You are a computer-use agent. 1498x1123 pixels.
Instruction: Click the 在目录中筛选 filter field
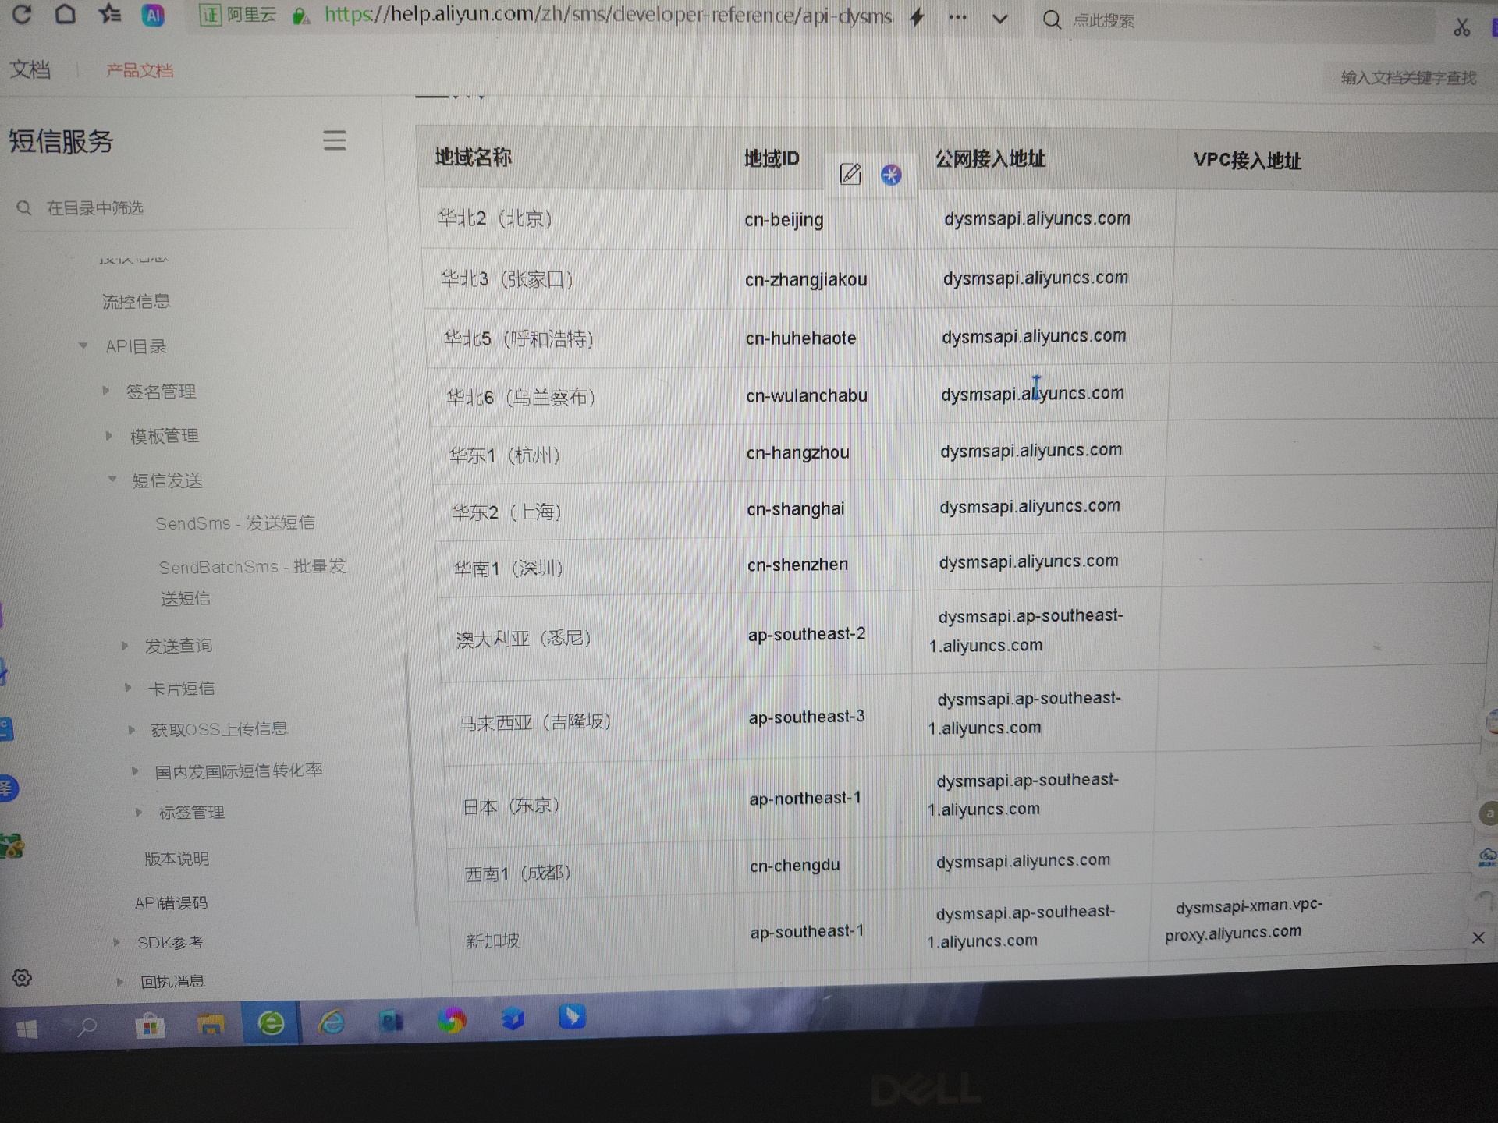183,208
